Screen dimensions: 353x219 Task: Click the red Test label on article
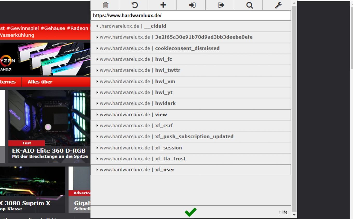tap(26, 143)
